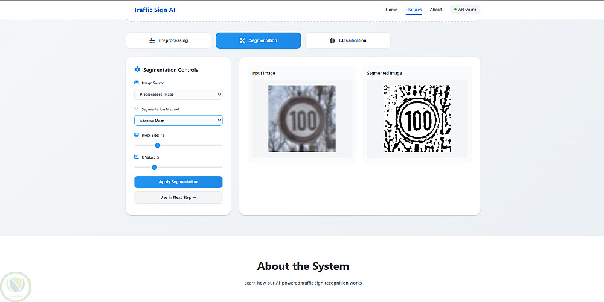Click the green API Online status dot
Screen dimensions: 604x302
[455, 10]
